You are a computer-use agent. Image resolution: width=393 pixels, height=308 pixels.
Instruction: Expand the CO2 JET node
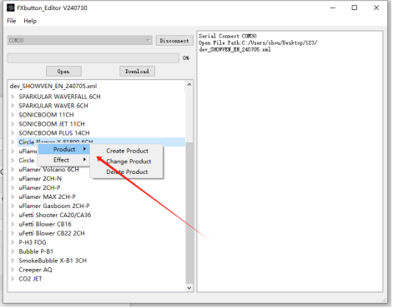13,279
